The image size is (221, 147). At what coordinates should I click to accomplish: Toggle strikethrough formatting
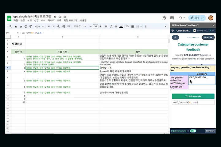(116, 26)
